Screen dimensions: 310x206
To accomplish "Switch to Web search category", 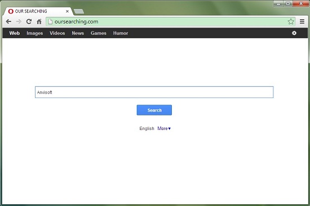I will (15, 33).
